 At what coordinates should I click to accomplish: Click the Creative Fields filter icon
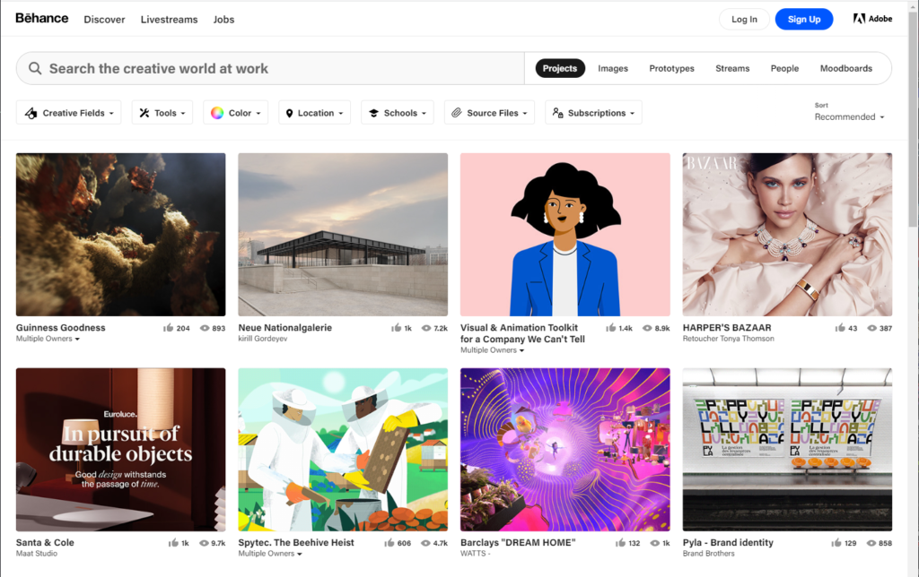pyautogui.click(x=31, y=113)
